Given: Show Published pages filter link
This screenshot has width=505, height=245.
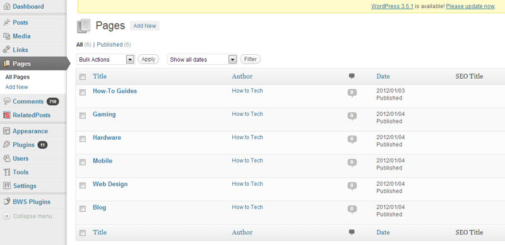Looking at the screenshot, I should pyautogui.click(x=110, y=45).
